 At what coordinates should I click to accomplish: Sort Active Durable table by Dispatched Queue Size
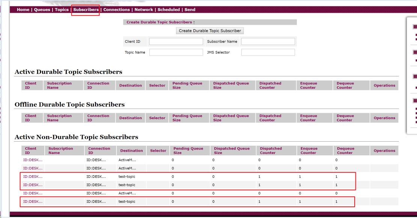[232, 85]
